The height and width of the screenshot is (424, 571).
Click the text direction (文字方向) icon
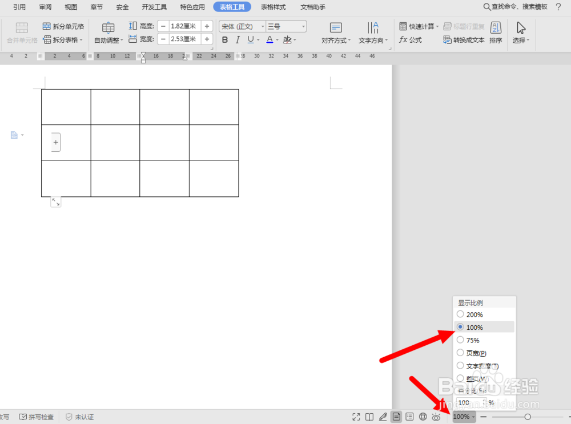tap(373, 27)
